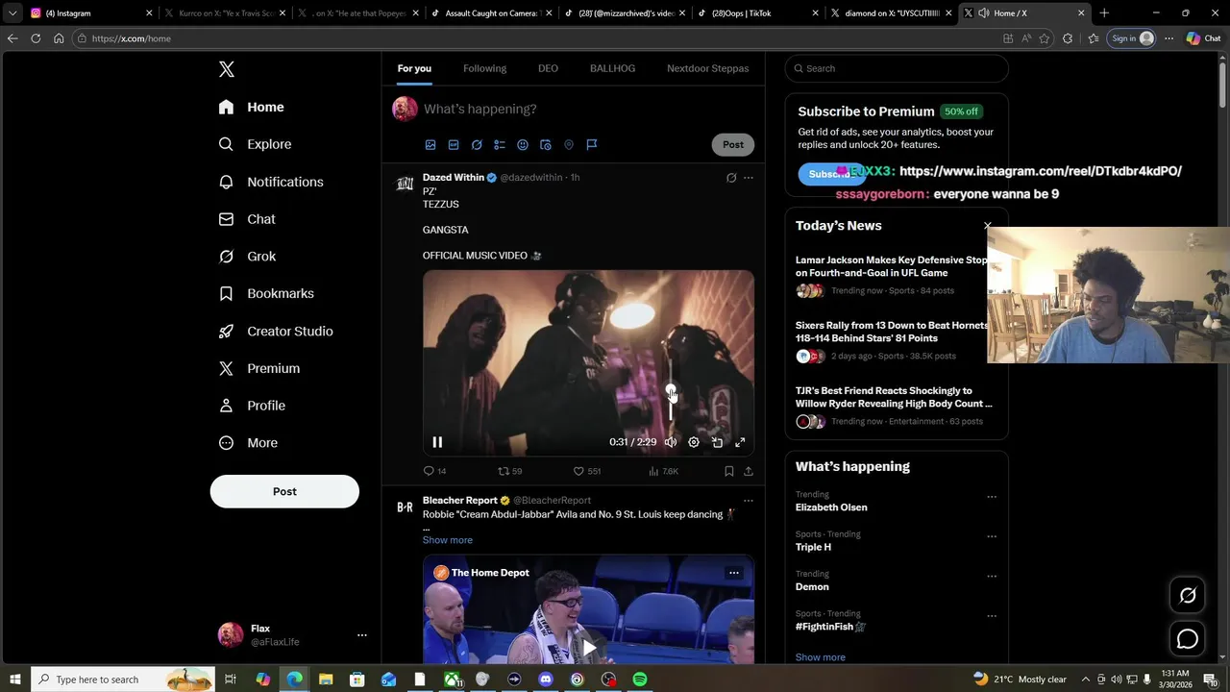Click the X logo in sidebar

coord(226,69)
